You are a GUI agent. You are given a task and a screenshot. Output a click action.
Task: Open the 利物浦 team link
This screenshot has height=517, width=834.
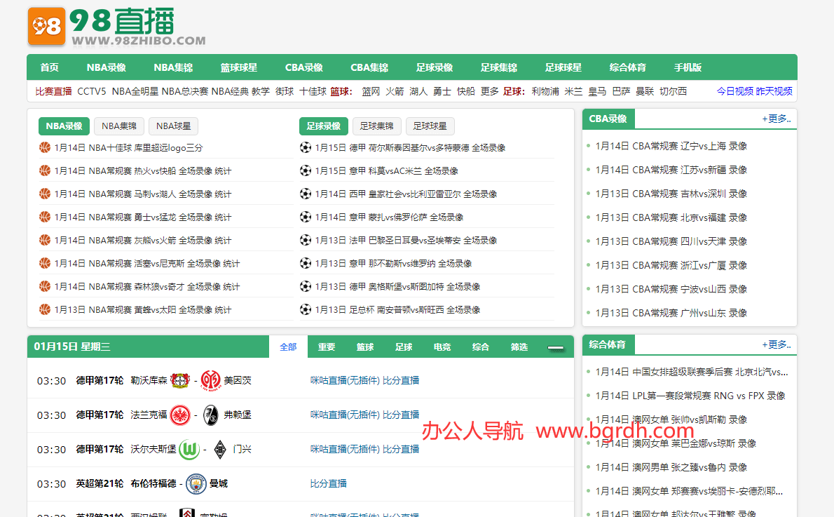click(x=545, y=92)
